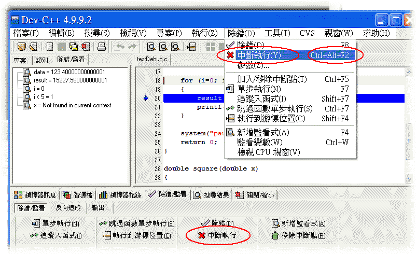Screen dimensions: 417x254
Task: Select 加入/移除中斷點(T) menu entry
Action: [290, 79]
